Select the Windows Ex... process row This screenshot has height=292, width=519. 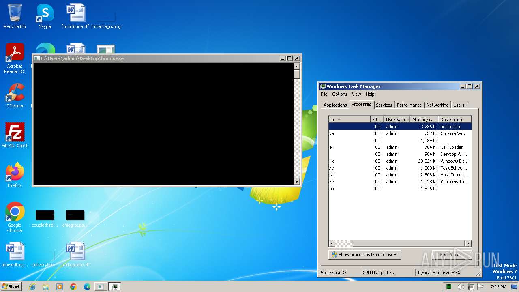(x=400, y=161)
